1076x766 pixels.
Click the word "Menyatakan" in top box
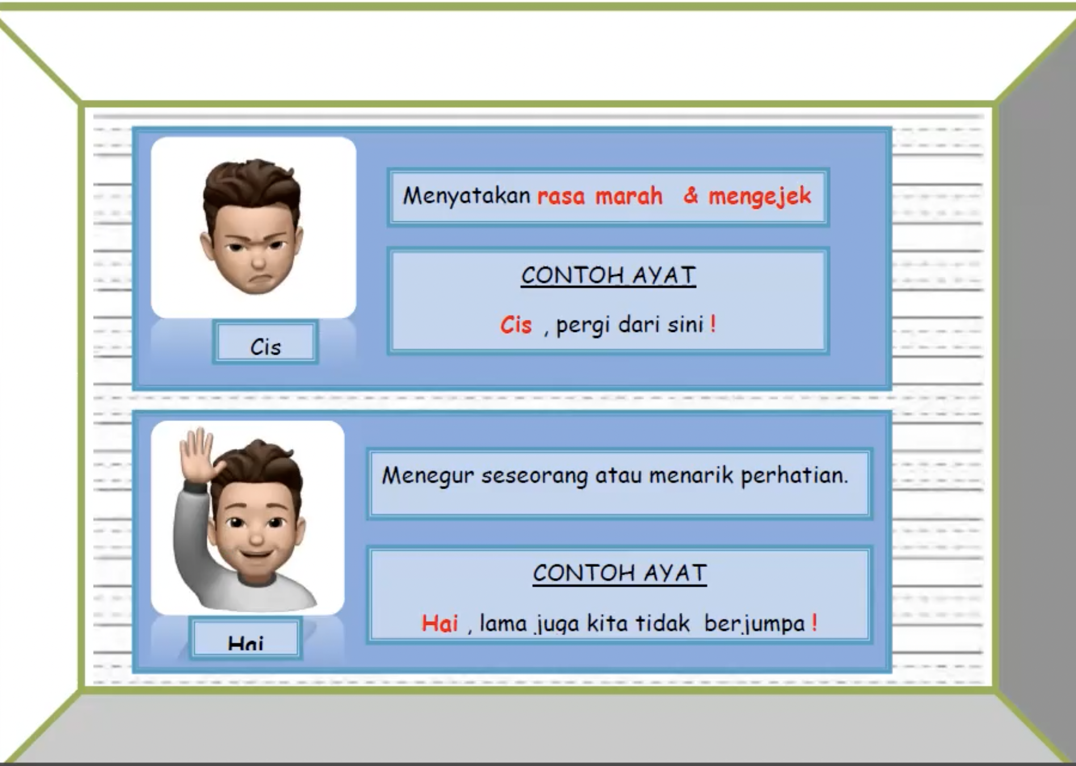click(x=466, y=196)
